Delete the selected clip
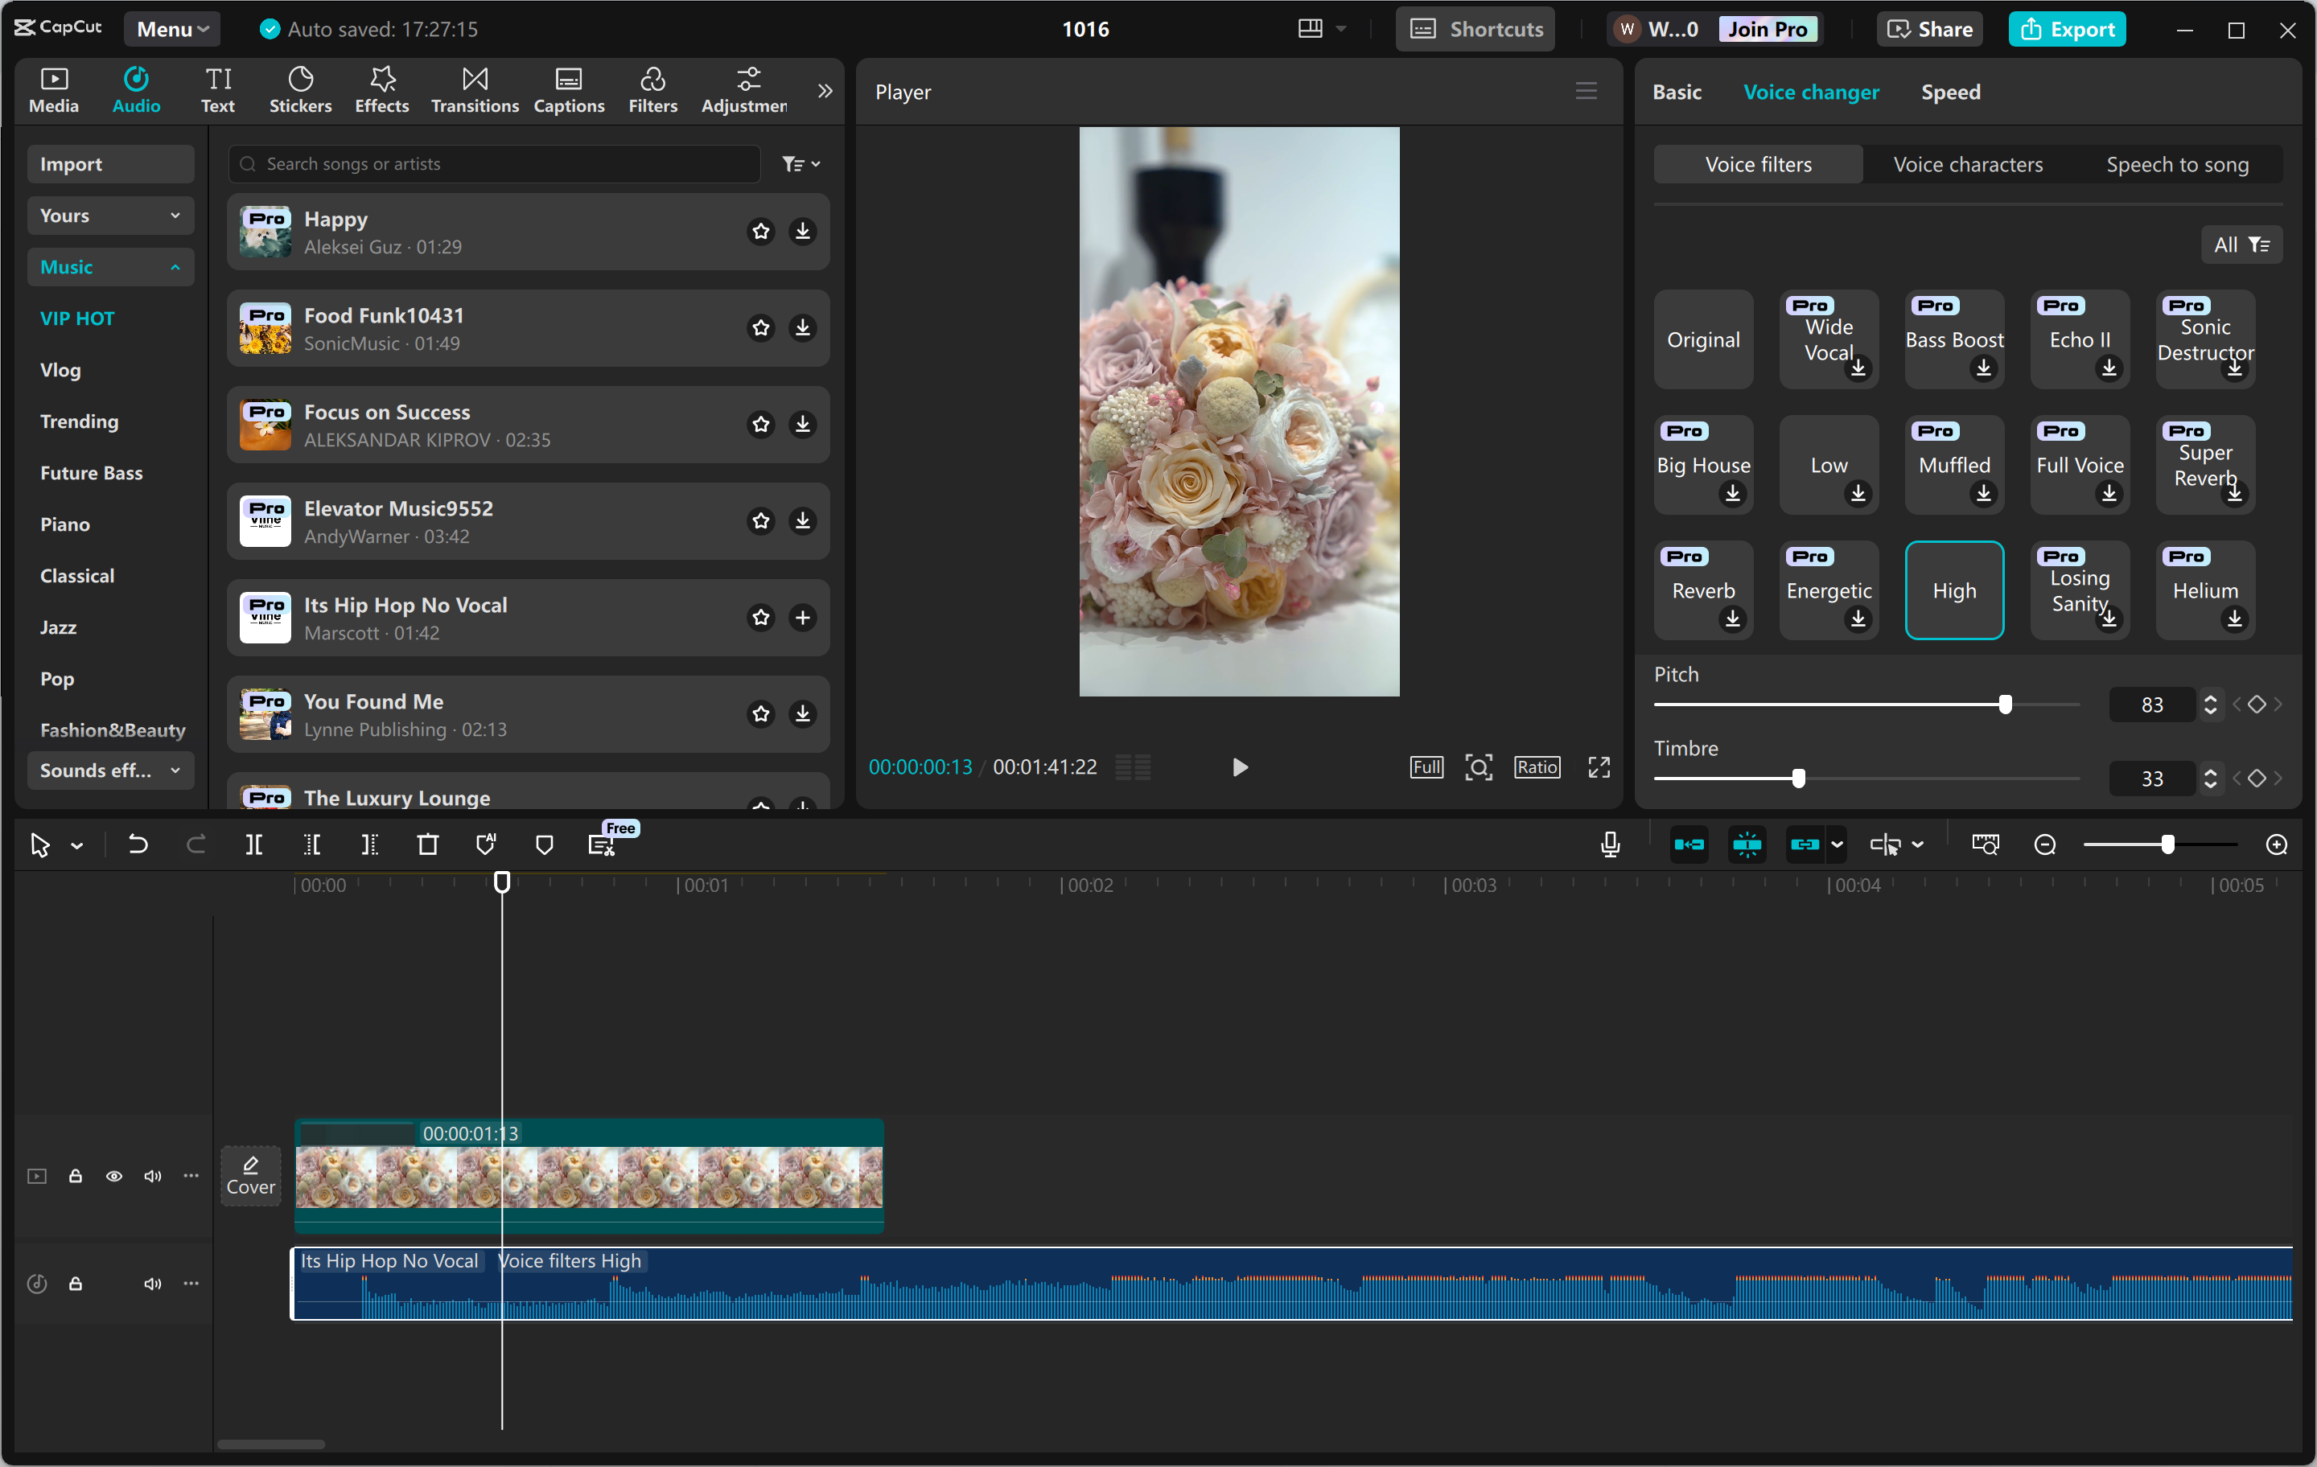Image resolution: width=2317 pixels, height=1467 pixels. pos(428,844)
